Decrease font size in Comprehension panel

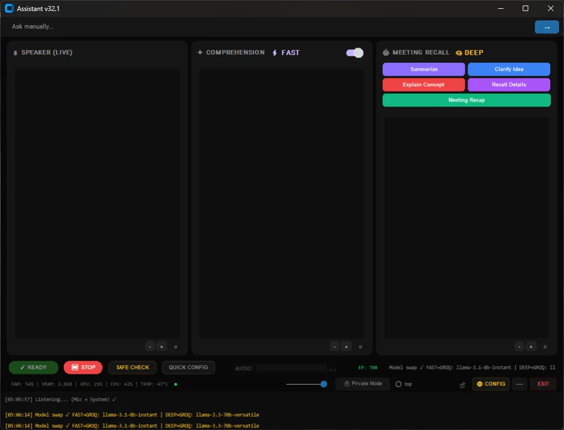click(334, 347)
